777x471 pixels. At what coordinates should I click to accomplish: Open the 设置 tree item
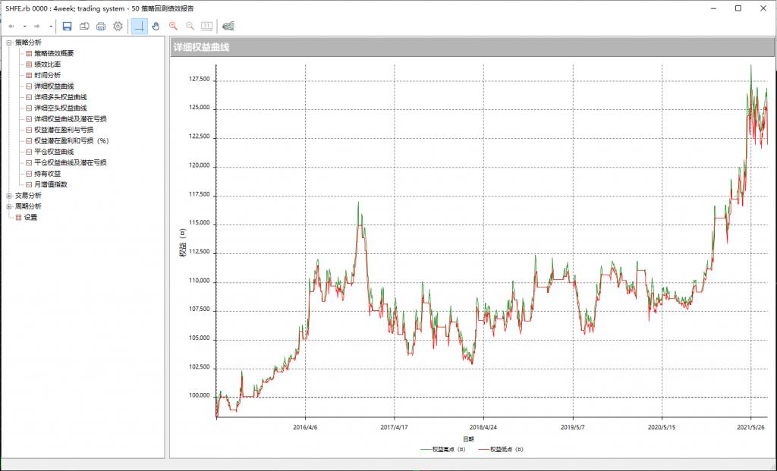pos(30,218)
